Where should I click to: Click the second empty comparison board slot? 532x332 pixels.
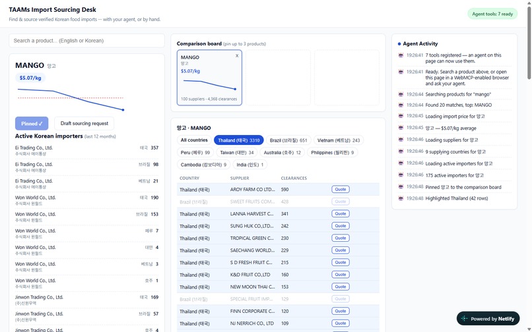pyautogui.click(x=279, y=78)
